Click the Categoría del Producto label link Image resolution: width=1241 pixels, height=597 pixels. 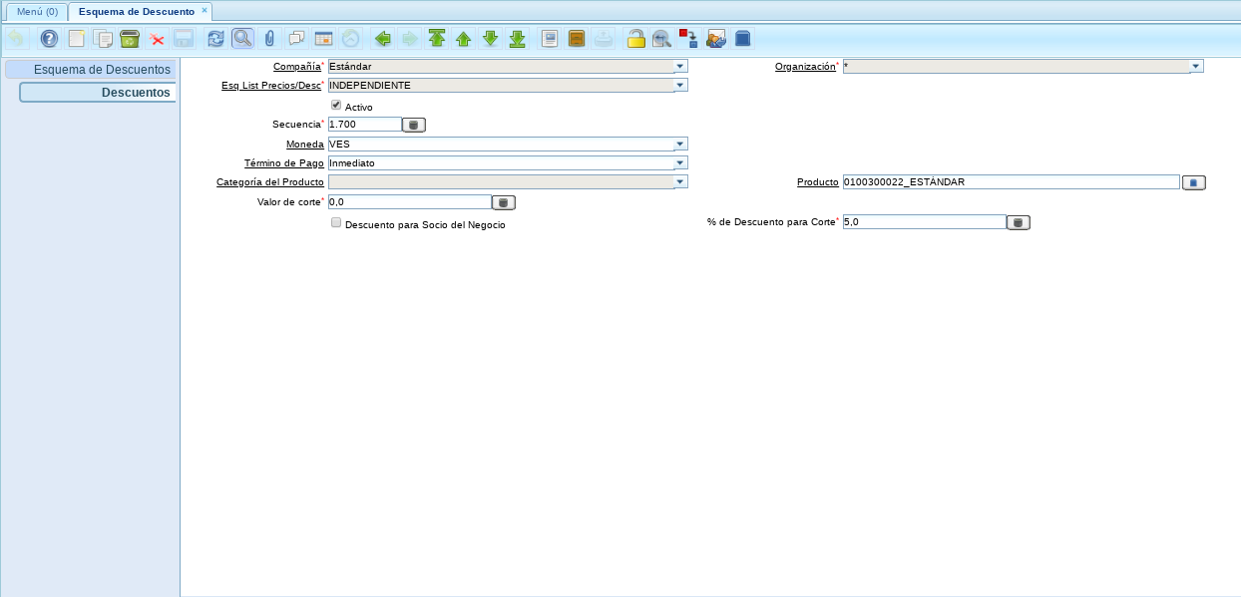(270, 183)
